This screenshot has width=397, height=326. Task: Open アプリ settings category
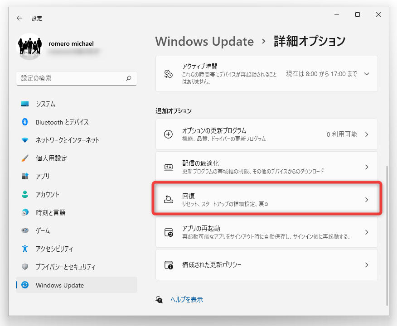tap(77, 176)
